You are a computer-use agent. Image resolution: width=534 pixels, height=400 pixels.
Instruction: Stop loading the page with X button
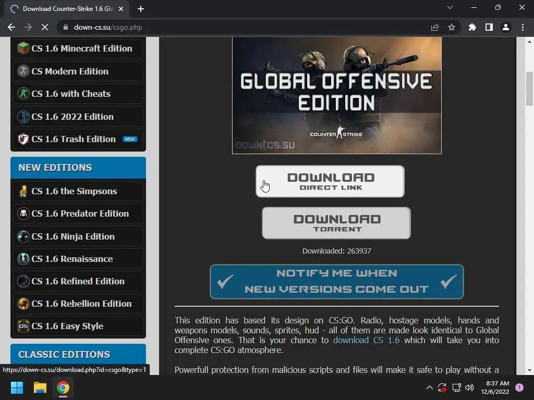click(45, 27)
